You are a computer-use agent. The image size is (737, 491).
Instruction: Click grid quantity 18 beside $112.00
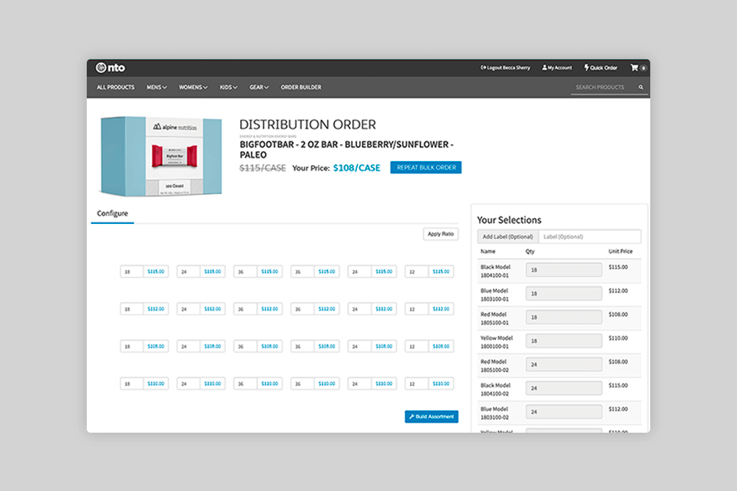[x=131, y=309]
